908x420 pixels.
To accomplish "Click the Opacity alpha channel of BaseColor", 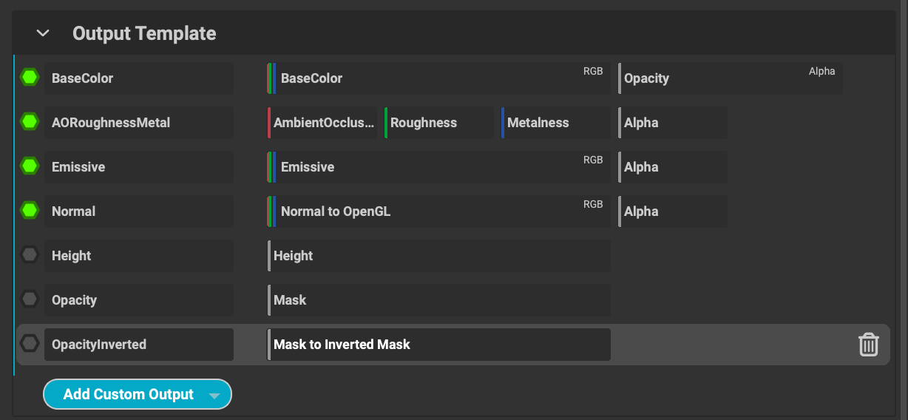I will (x=731, y=78).
